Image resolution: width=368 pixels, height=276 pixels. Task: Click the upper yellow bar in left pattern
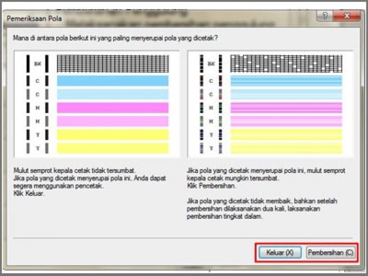coord(113,135)
